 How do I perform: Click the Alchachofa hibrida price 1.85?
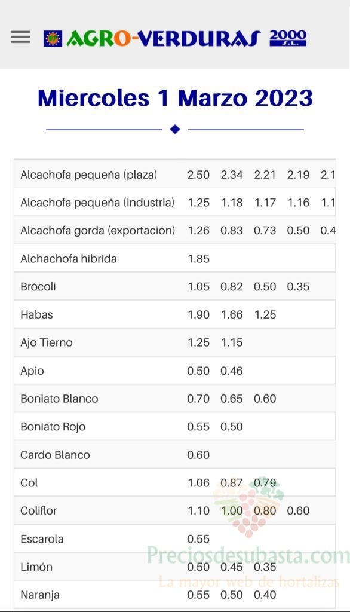click(199, 259)
